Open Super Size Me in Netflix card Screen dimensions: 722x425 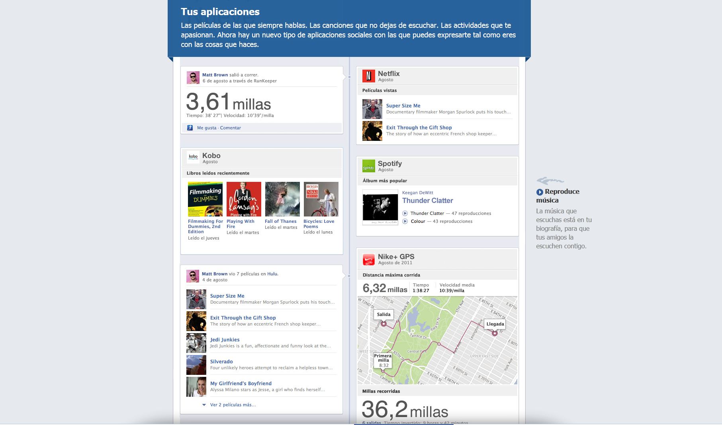click(403, 106)
